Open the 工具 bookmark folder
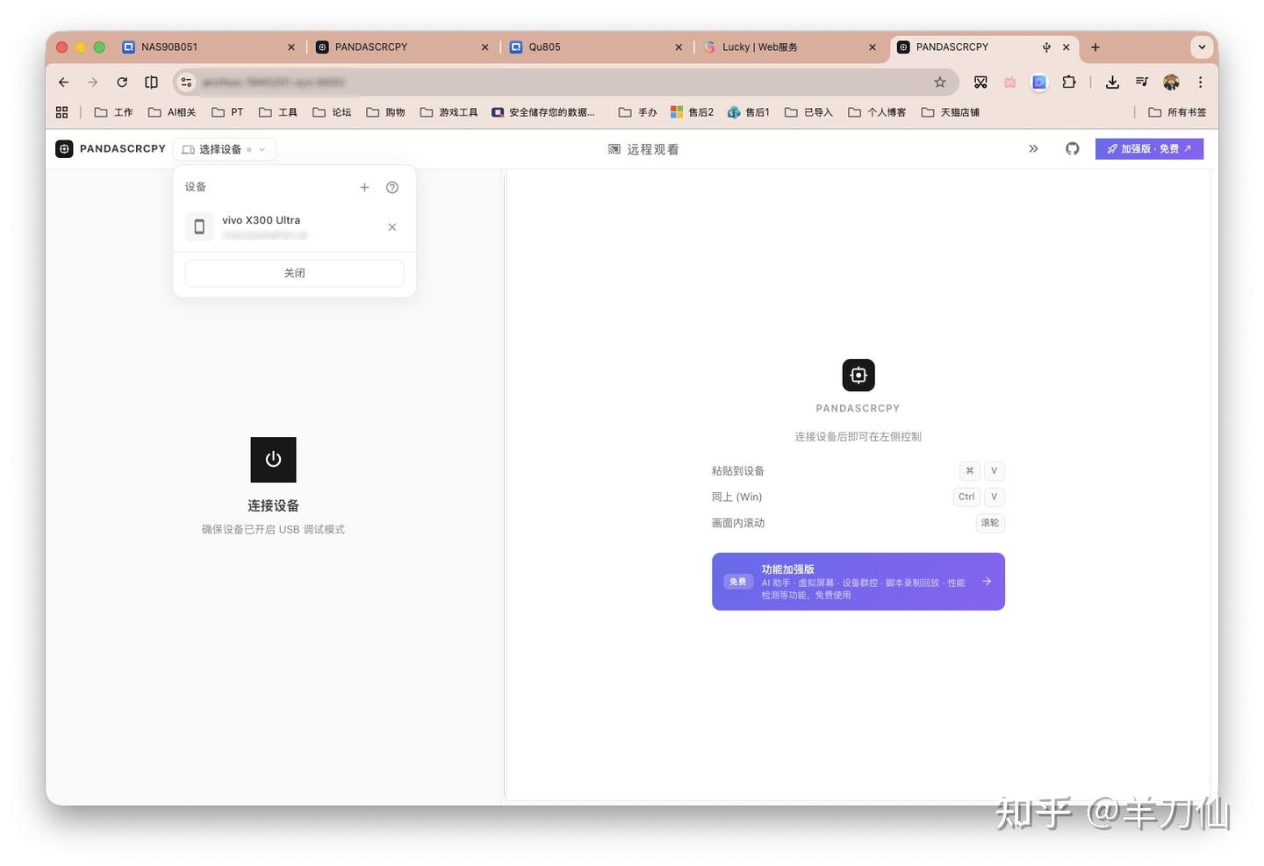This screenshot has height=866, width=1264. click(278, 112)
